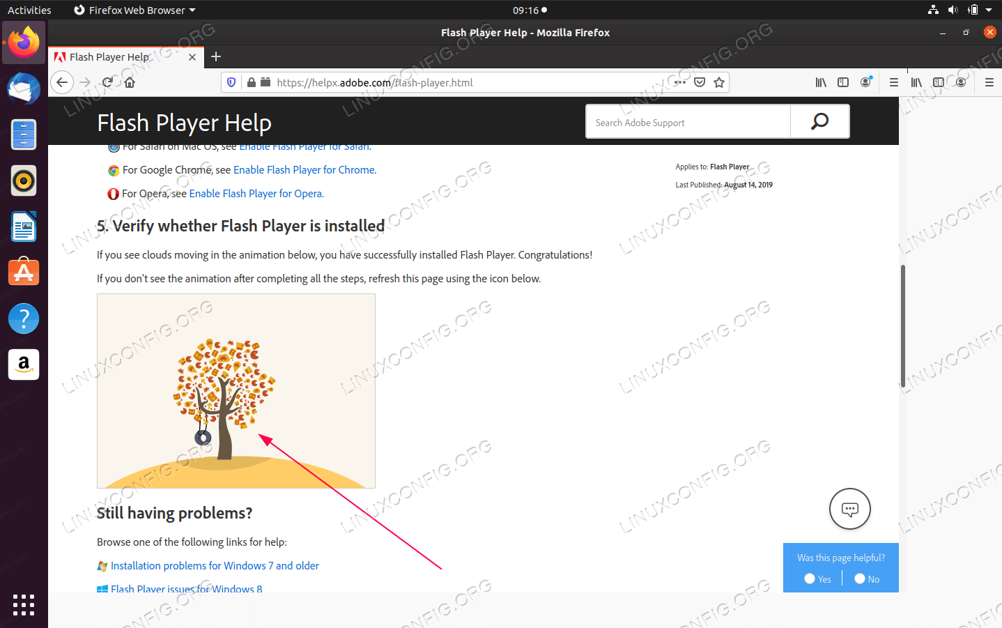Open the hamburger menu at the far right edge
Viewport: 1002px width, 628px height.
click(x=989, y=82)
